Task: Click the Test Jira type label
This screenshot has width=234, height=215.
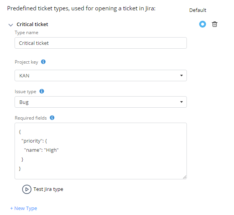Action: (x=48, y=189)
